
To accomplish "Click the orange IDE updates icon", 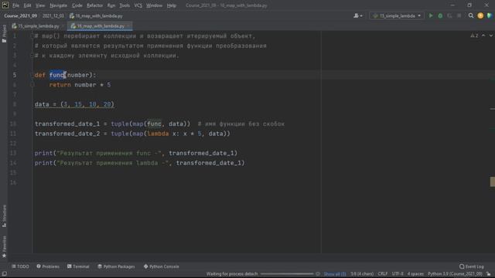I will coord(480,15).
